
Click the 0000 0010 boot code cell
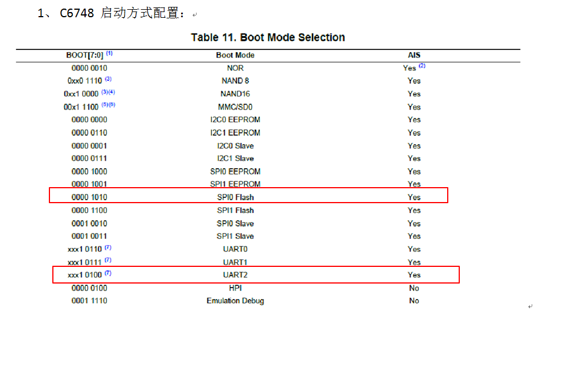pyautogui.click(x=89, y=68)
